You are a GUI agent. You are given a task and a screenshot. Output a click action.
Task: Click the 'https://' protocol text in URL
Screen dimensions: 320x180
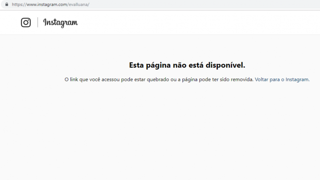(x=19, y=5)
